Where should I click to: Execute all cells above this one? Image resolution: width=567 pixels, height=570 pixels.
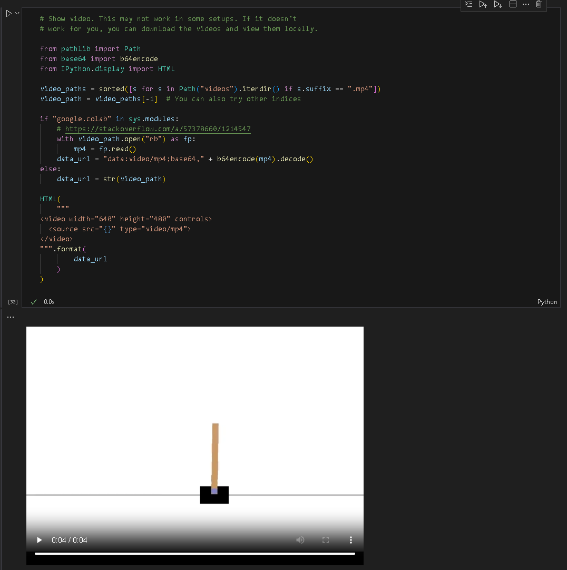click(x=483, y=4)
